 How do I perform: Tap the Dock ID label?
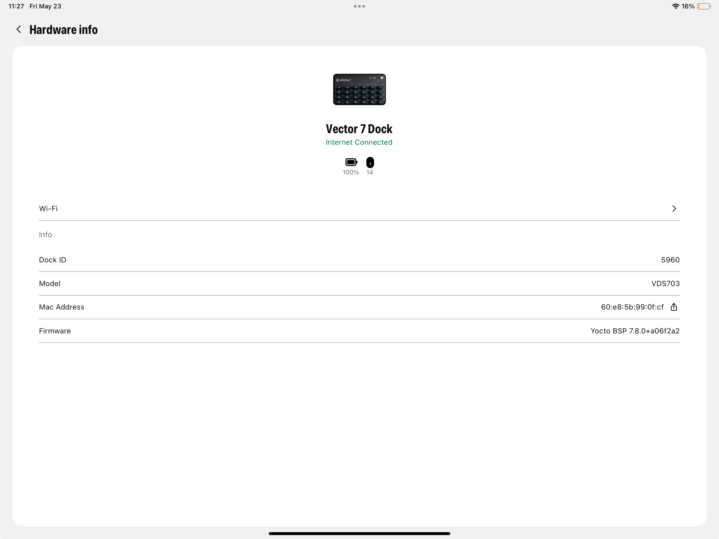coord(53,260)
